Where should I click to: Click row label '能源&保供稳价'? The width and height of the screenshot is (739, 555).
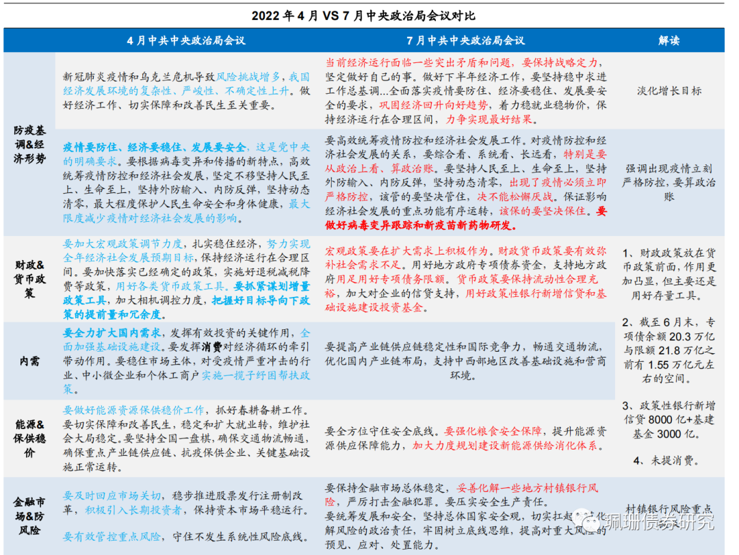29,439
